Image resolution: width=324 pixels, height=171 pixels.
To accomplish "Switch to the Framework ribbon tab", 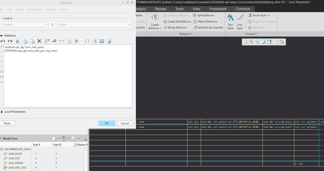I will [x=218, y=9].
